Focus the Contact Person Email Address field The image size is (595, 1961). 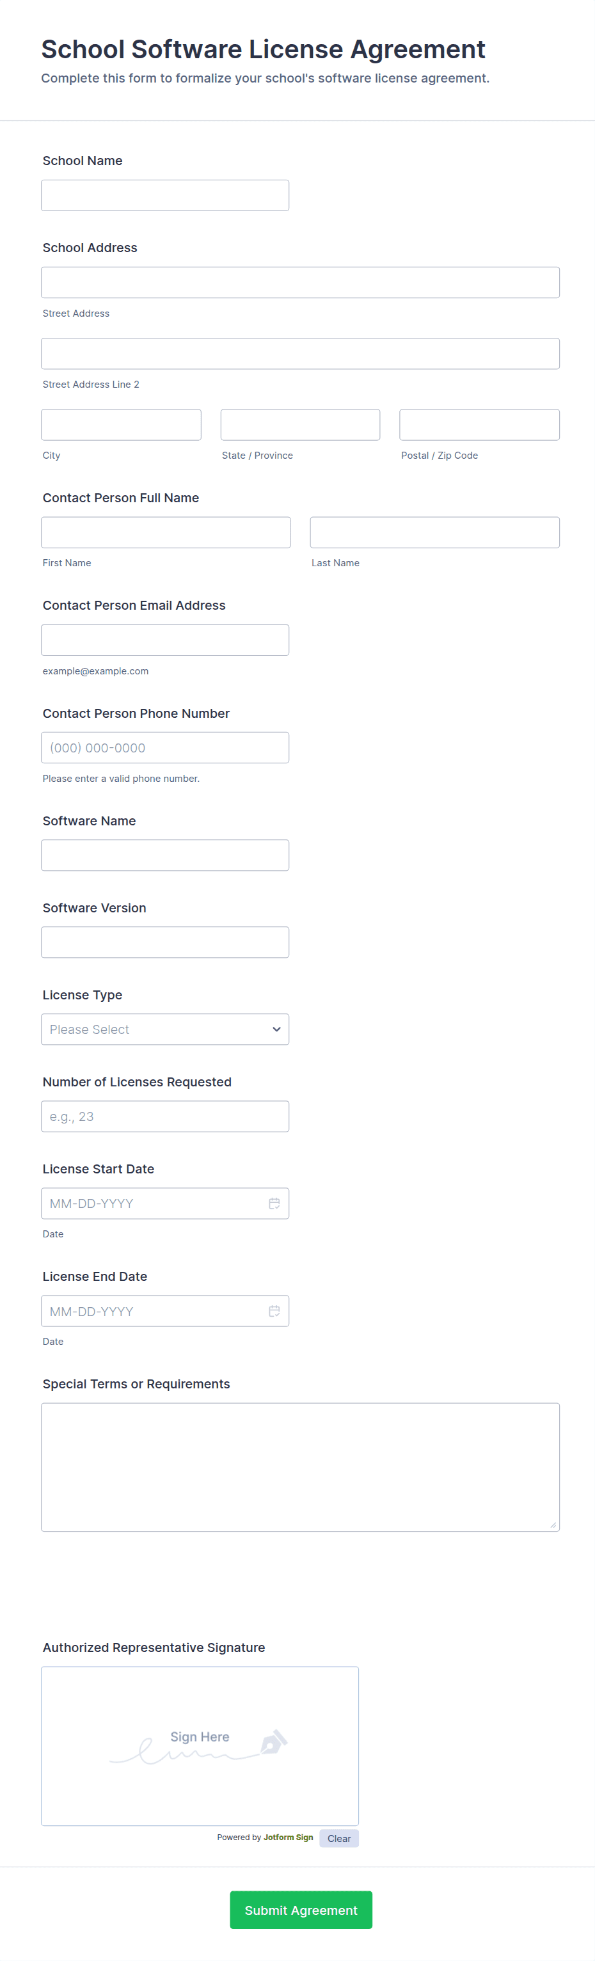click(164, 640)
